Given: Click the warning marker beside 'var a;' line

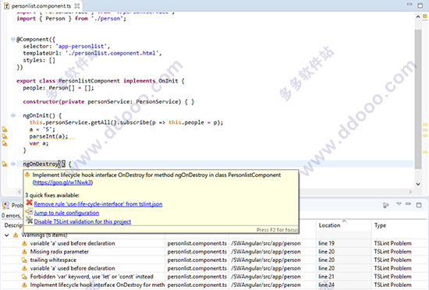Looking at the screenshot, I should point(5,143).
